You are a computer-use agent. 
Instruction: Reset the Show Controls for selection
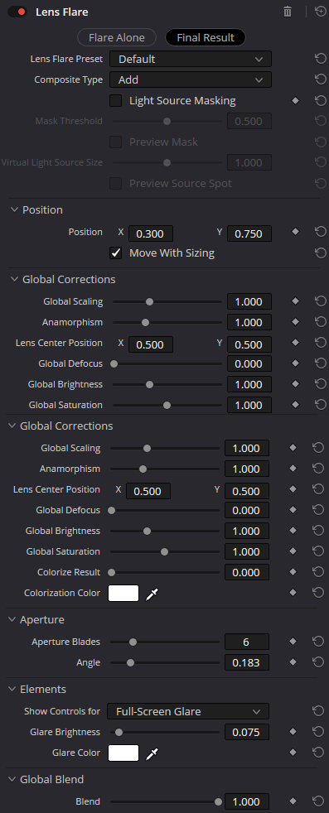[317, 711]
